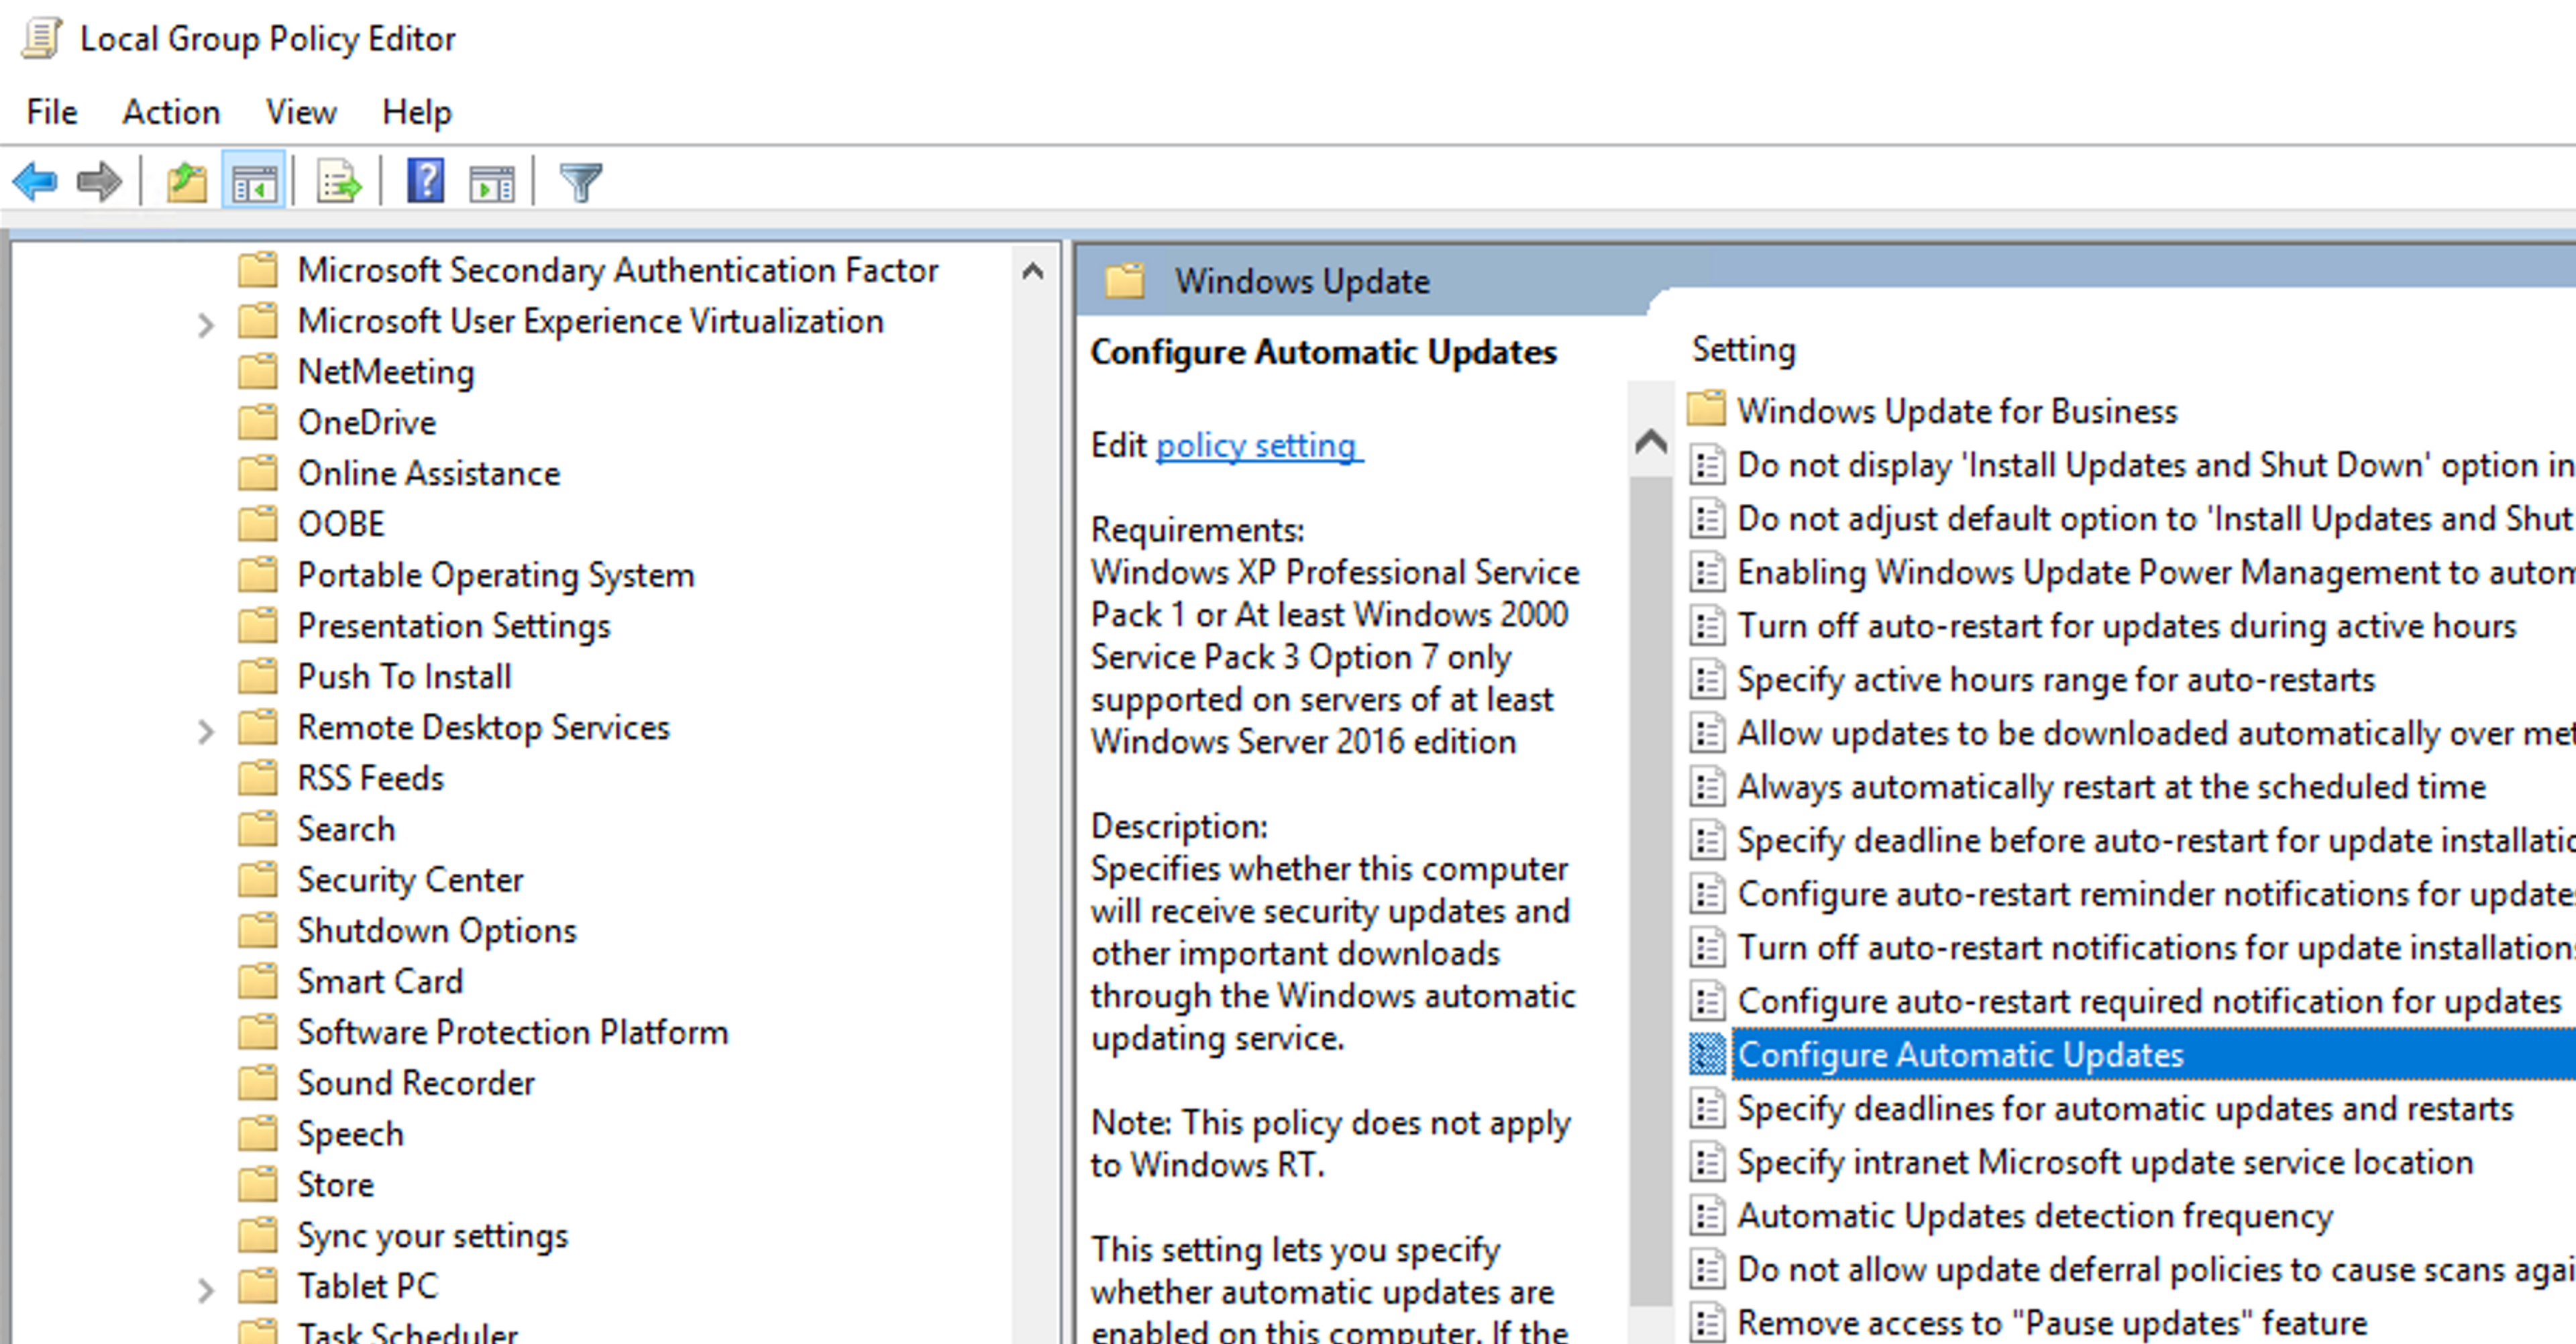Click the description pane scroll up arrow
This screenshot has height=1344, width=2576.
tap(1650, 441)
